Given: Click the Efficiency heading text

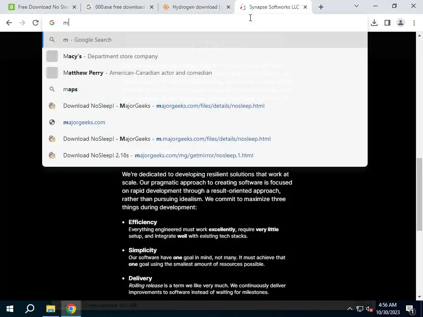Looking at the screenshot, I should coord(143,222).
